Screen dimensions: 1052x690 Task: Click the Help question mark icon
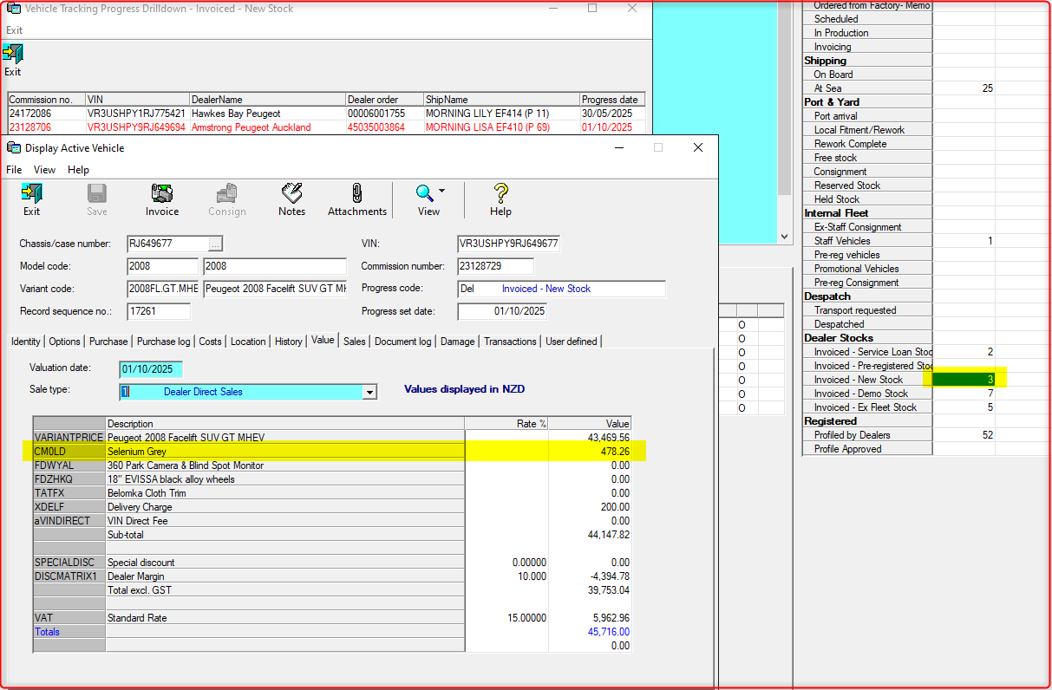click(500, 193)
